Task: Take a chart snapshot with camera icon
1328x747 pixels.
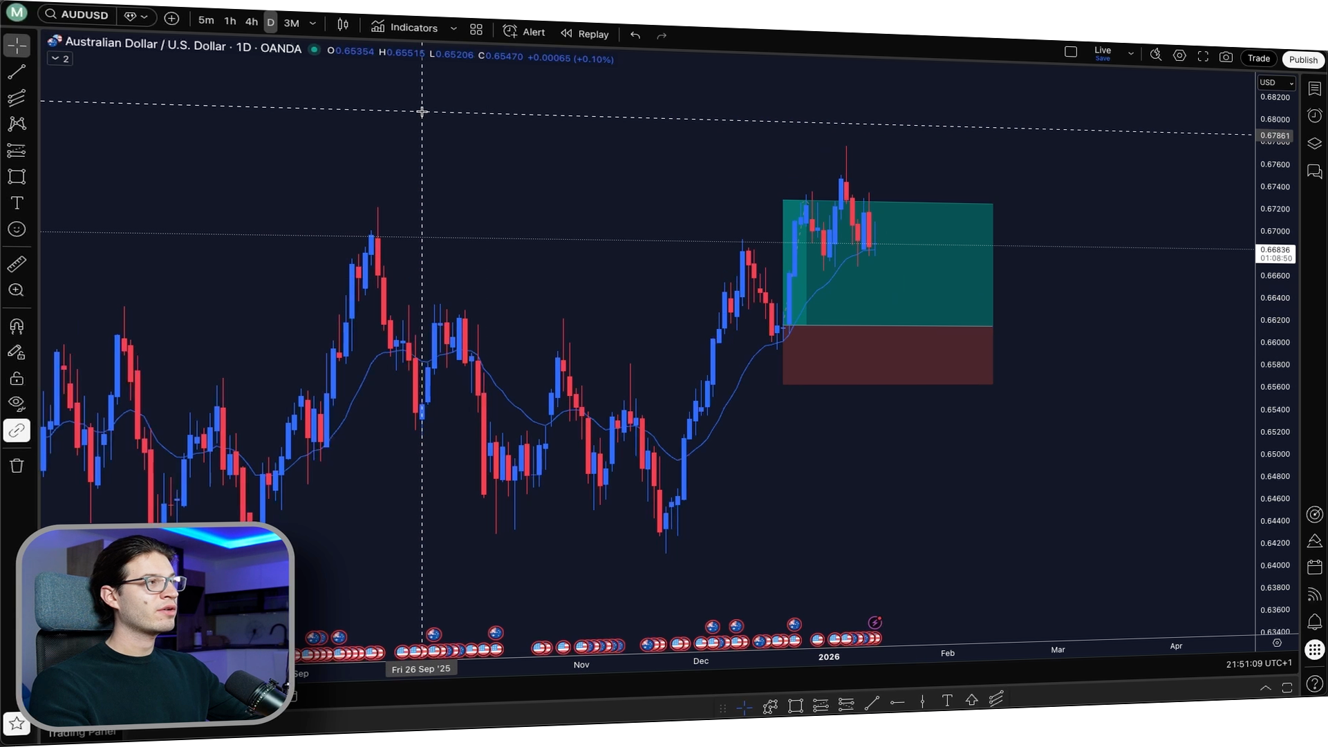Action: tap(1226, 57)
